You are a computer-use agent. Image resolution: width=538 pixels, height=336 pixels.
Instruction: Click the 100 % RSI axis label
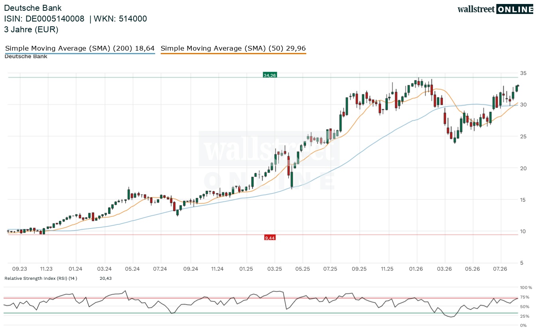click(526, 287)
